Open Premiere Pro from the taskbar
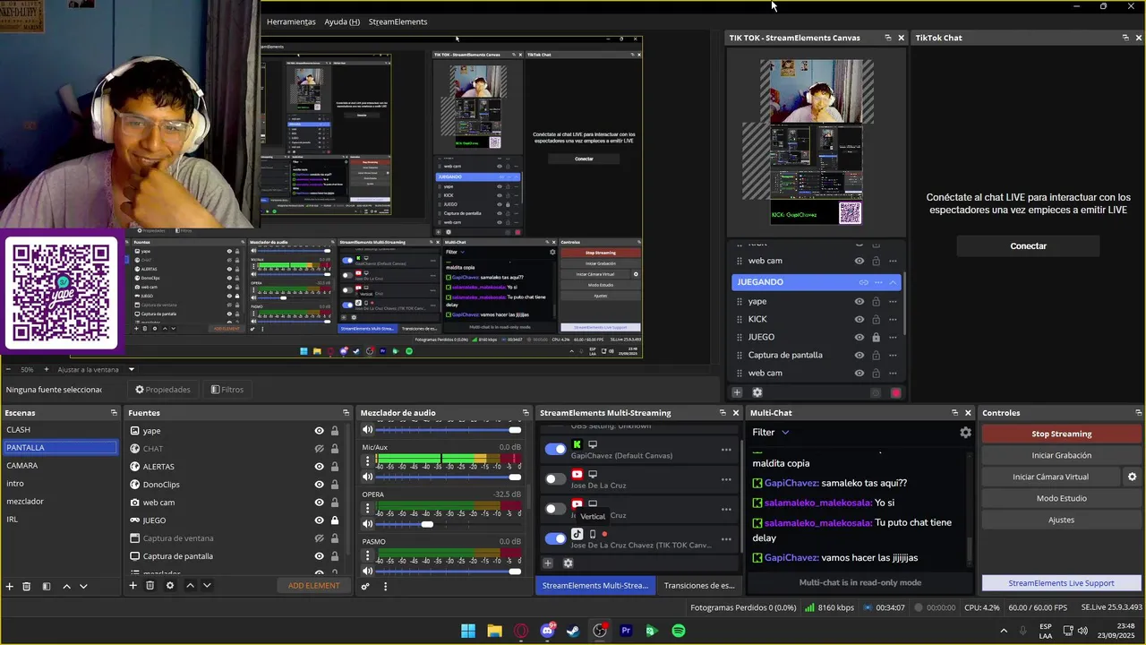Image resolution: width=1146 pixels, height=645 pixels. (x=626, y=631)
